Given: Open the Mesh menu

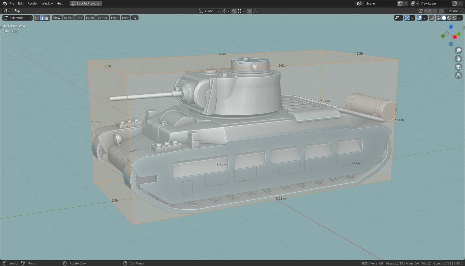Looking at the screenshot, I should click(90, 18).
